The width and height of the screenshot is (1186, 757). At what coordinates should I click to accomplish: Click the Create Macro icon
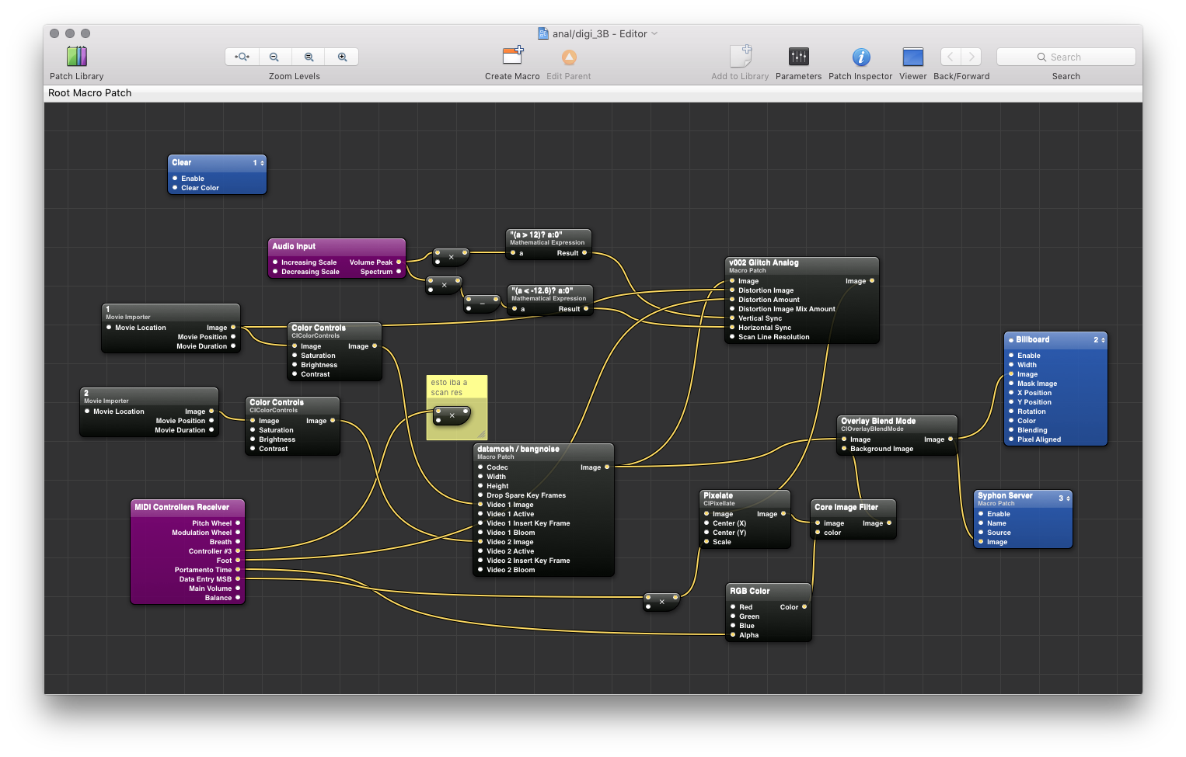pos(512,57)
